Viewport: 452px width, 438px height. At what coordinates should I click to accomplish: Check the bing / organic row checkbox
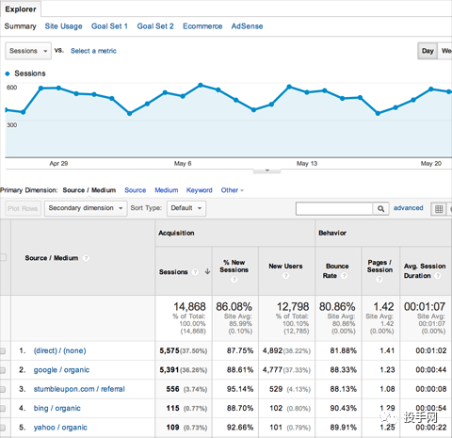point(3,409)
